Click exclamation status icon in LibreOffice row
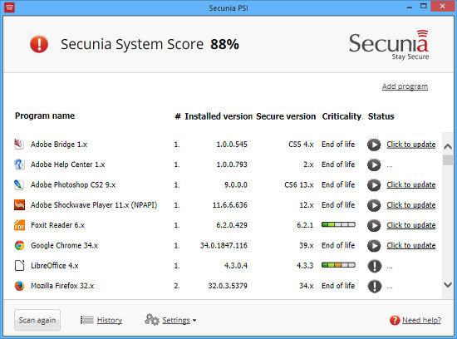 coord(375,266)
